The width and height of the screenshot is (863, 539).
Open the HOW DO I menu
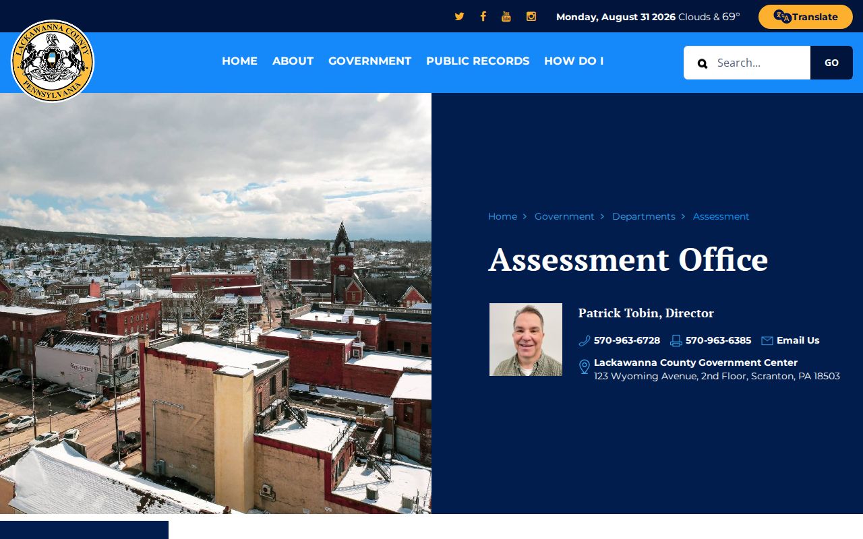coord(574,61)
